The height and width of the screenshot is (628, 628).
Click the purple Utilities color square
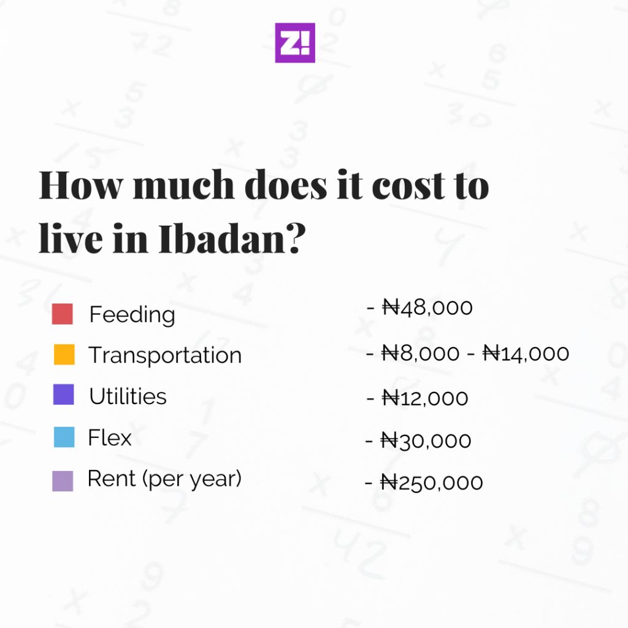64,395
